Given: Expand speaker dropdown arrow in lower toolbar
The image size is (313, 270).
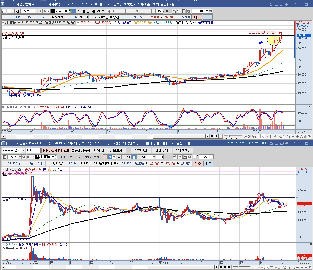Looking at the screenshot, I should click(x=32, y=157).
